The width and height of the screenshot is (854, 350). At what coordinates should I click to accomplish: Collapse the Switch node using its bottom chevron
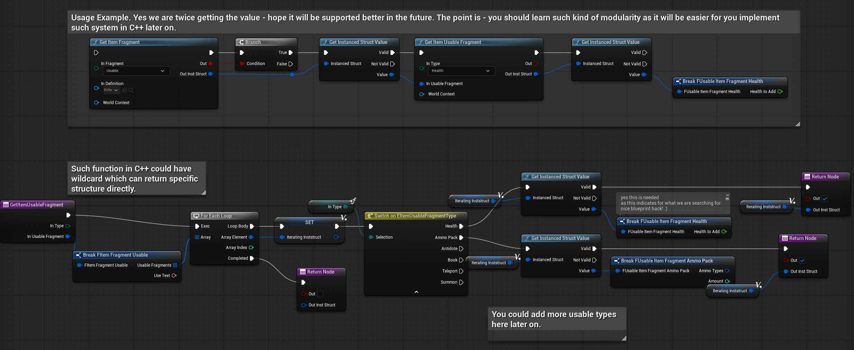pyautogui.click(x=416, y=292)
